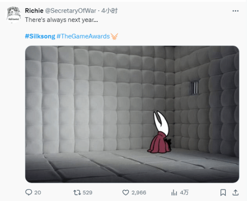This screenshot has width=247, height=201.
Task: Open the #TheGameAwards hashtag
Action: pyautogui.click(x=83, y=36)
